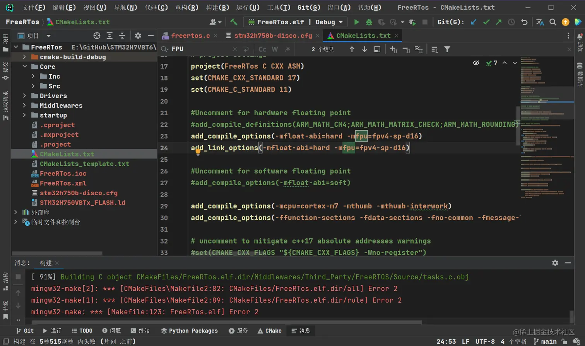Open inspection warnings count widget
585x346 pixels.
click(492, 63)
